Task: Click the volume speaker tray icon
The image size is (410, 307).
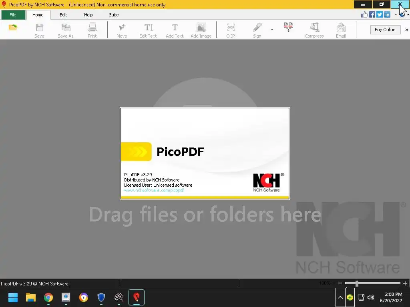Action: pyautogui.click(x=370, y=297)
